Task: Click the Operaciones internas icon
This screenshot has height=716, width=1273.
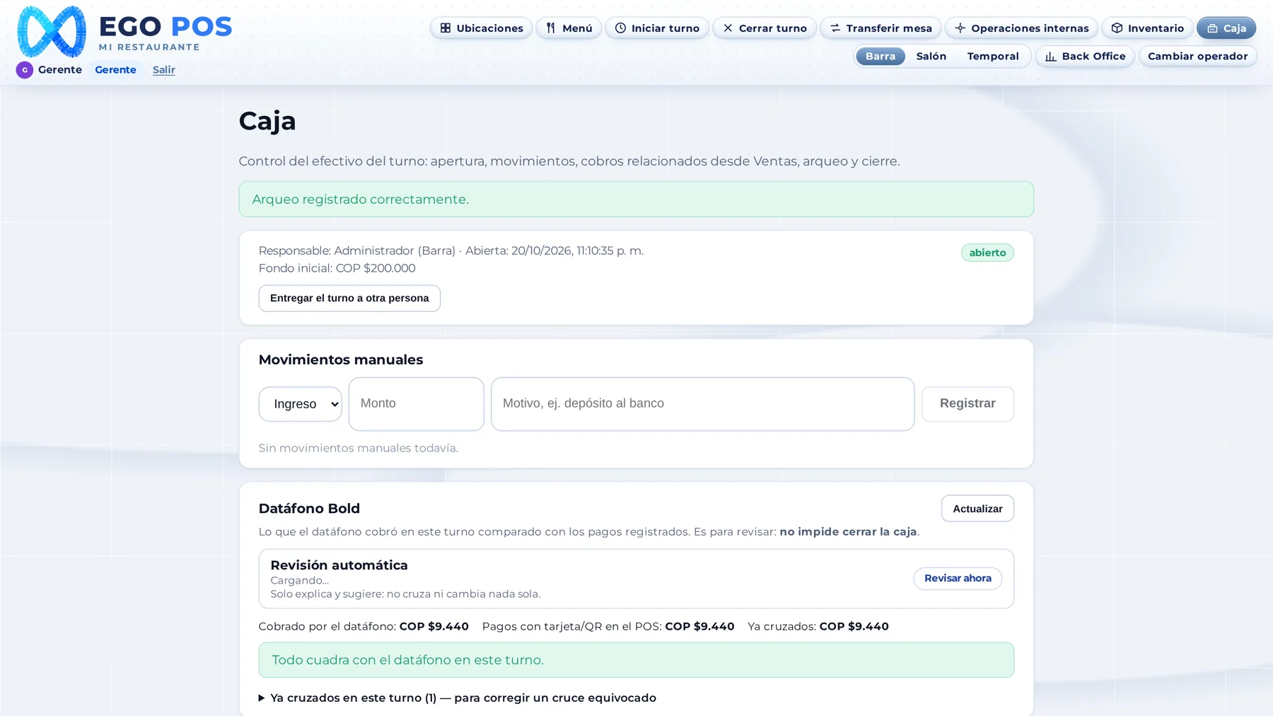Action: pyautogui.click(x=960, y=28)
